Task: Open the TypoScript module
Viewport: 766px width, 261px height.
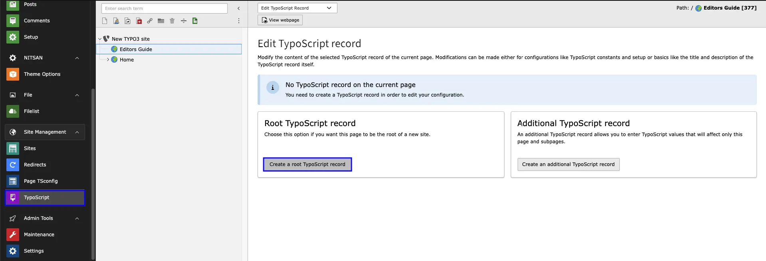Action: point(45,198)
